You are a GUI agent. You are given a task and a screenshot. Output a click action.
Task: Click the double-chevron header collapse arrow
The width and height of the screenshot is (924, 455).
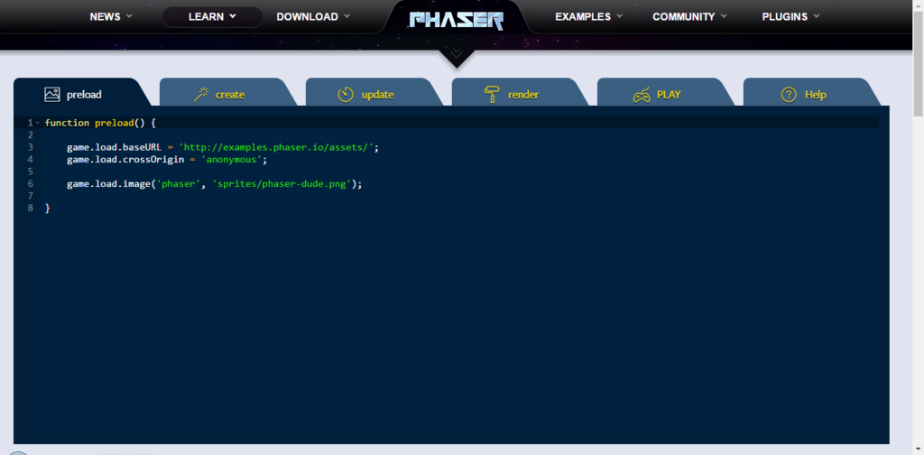tap(457, 53)
